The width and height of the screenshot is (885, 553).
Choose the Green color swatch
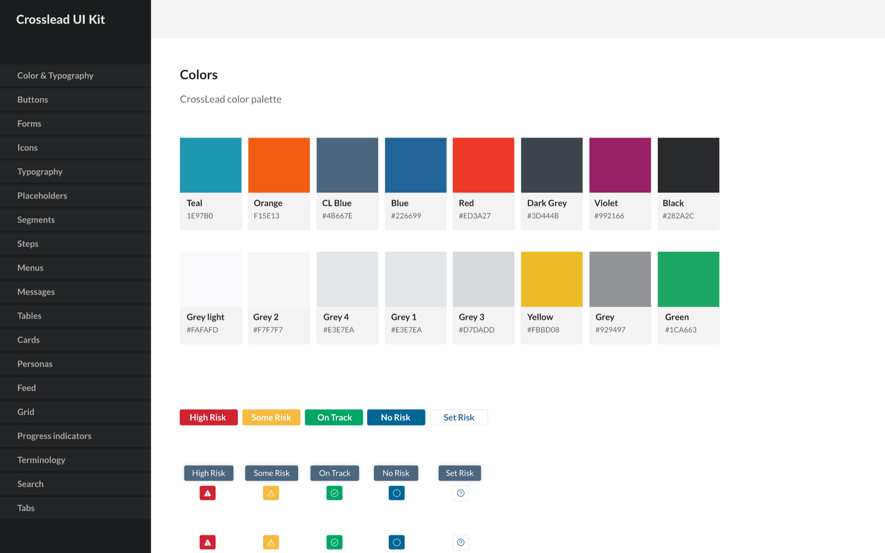(689, 279)
